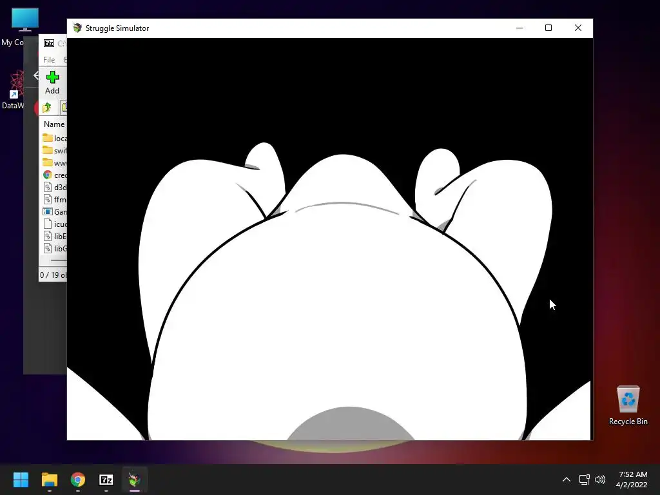660x495 pixels.
Task: Click the Add button in 7-Zip
Action: [52, 82]
